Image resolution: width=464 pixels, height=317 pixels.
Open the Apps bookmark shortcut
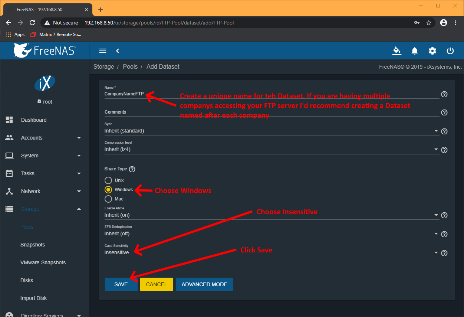[15, 35]
